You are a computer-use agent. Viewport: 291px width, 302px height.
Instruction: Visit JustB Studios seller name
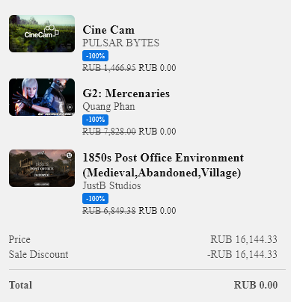coord(111,185)
